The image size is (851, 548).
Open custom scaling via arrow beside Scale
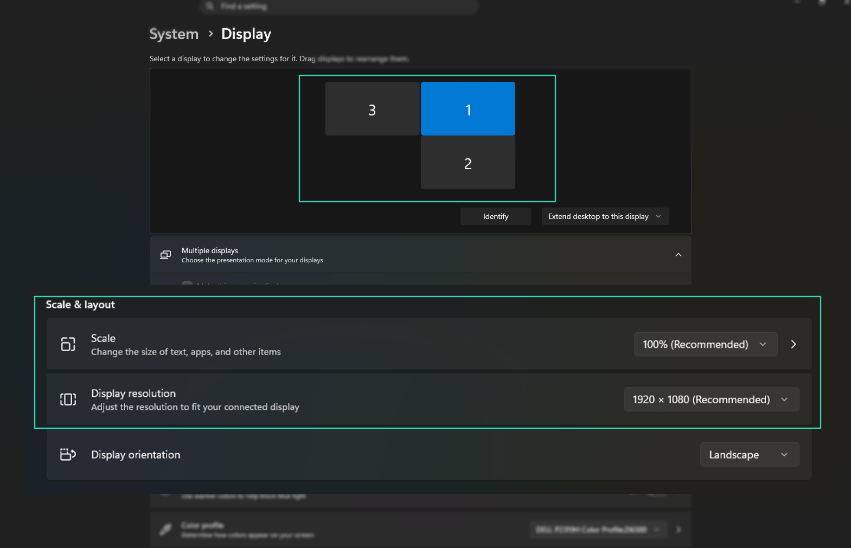794,344
